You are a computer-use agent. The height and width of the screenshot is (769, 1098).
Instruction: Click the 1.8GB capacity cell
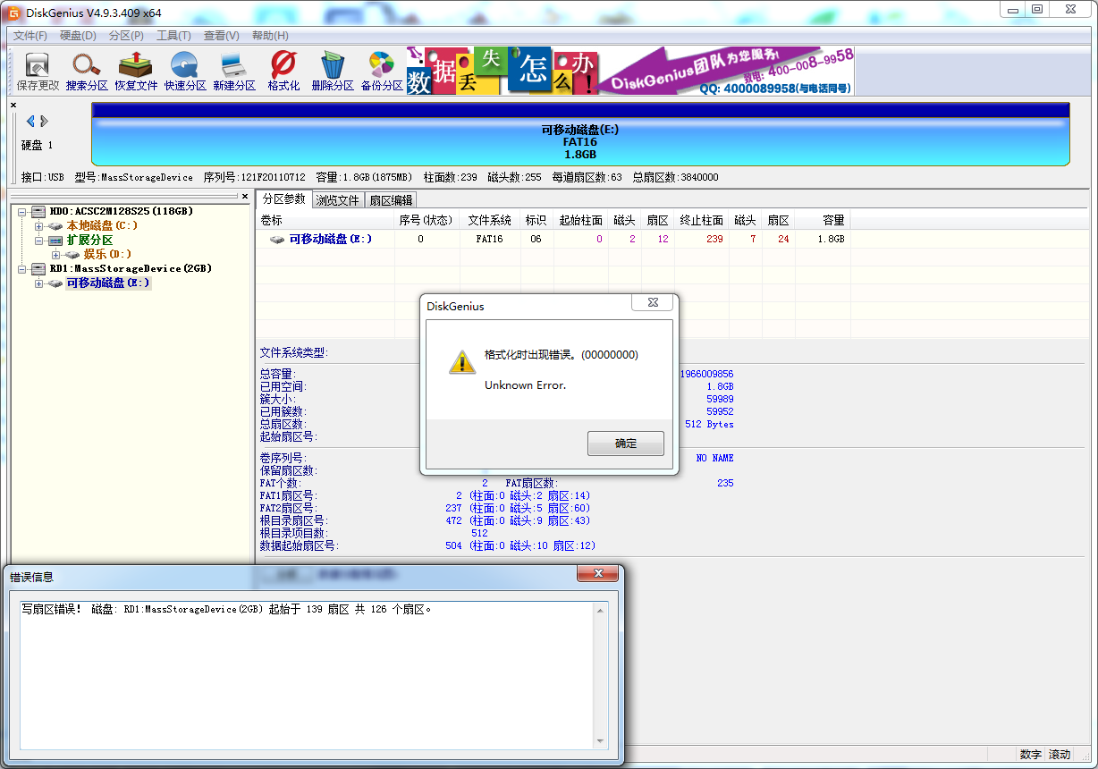tap(830, 240)
